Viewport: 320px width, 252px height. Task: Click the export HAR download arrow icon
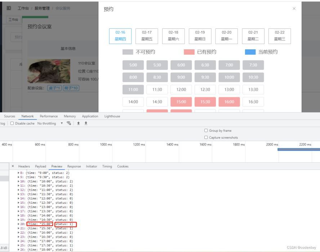click(86, 123)
